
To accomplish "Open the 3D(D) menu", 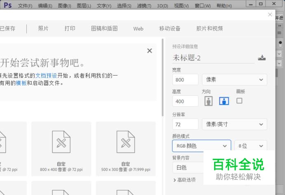I will pyautogui.click(x=163, y=6).
